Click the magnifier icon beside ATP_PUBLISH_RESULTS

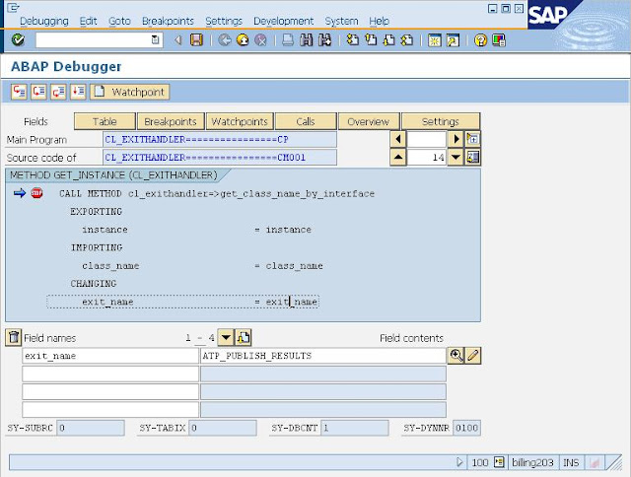coord(456,356)
